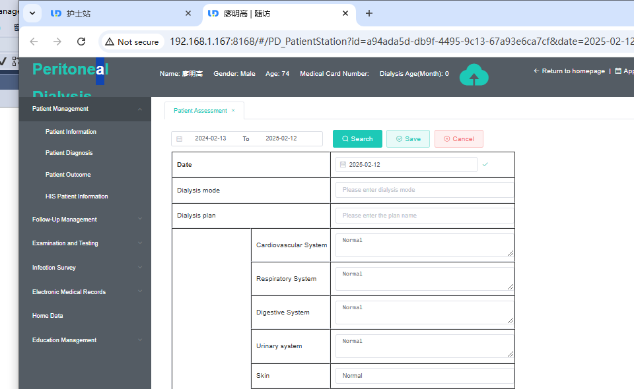Click the Gender: Male header text
This screenshot has height=389, width=634.
tap(234, 73)
